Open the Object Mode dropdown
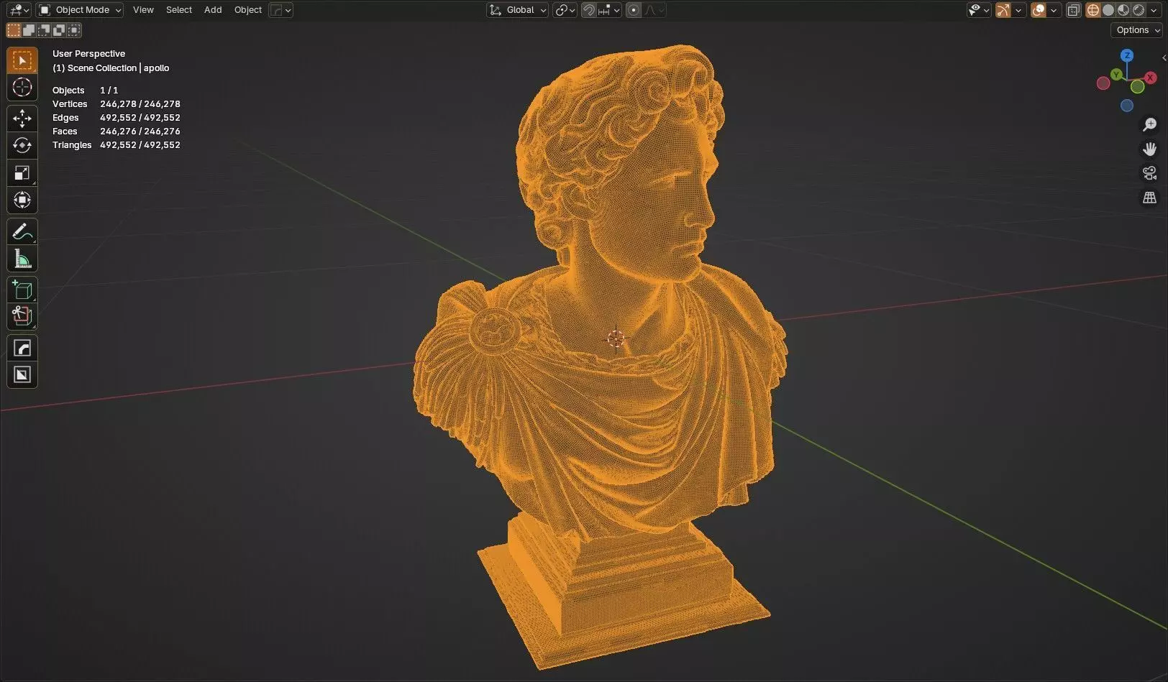 pyautogui.click(x=80, y=10)
